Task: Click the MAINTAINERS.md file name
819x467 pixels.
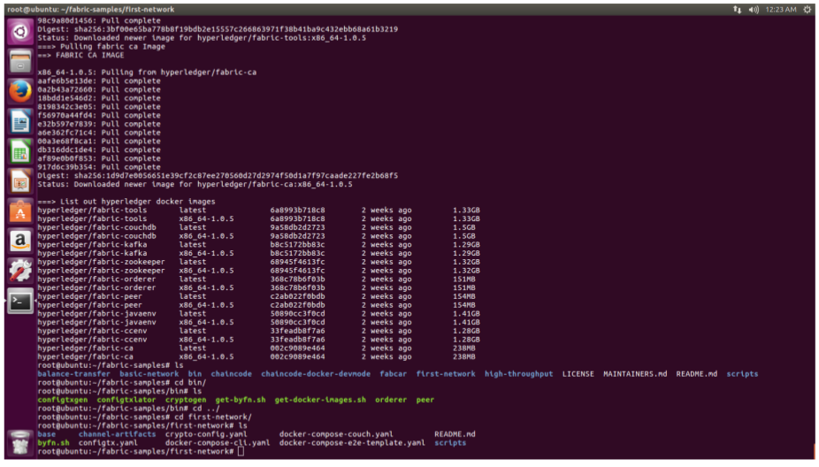Action: (x=635, y=374)
